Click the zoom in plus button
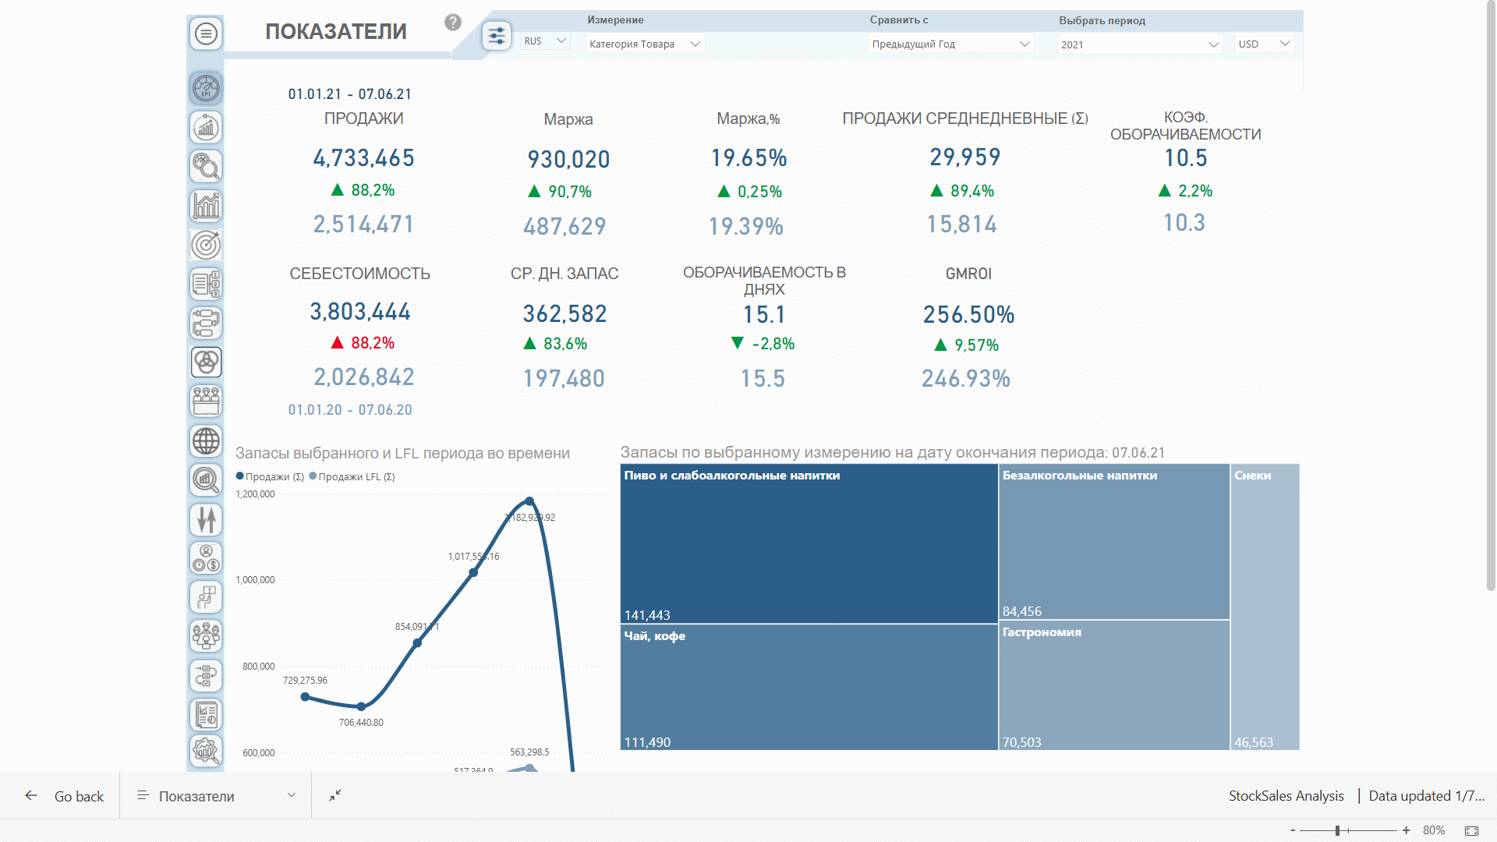Image resolution: width=1497 pixels, height=842 pixels. click(x=1406, y=830)
